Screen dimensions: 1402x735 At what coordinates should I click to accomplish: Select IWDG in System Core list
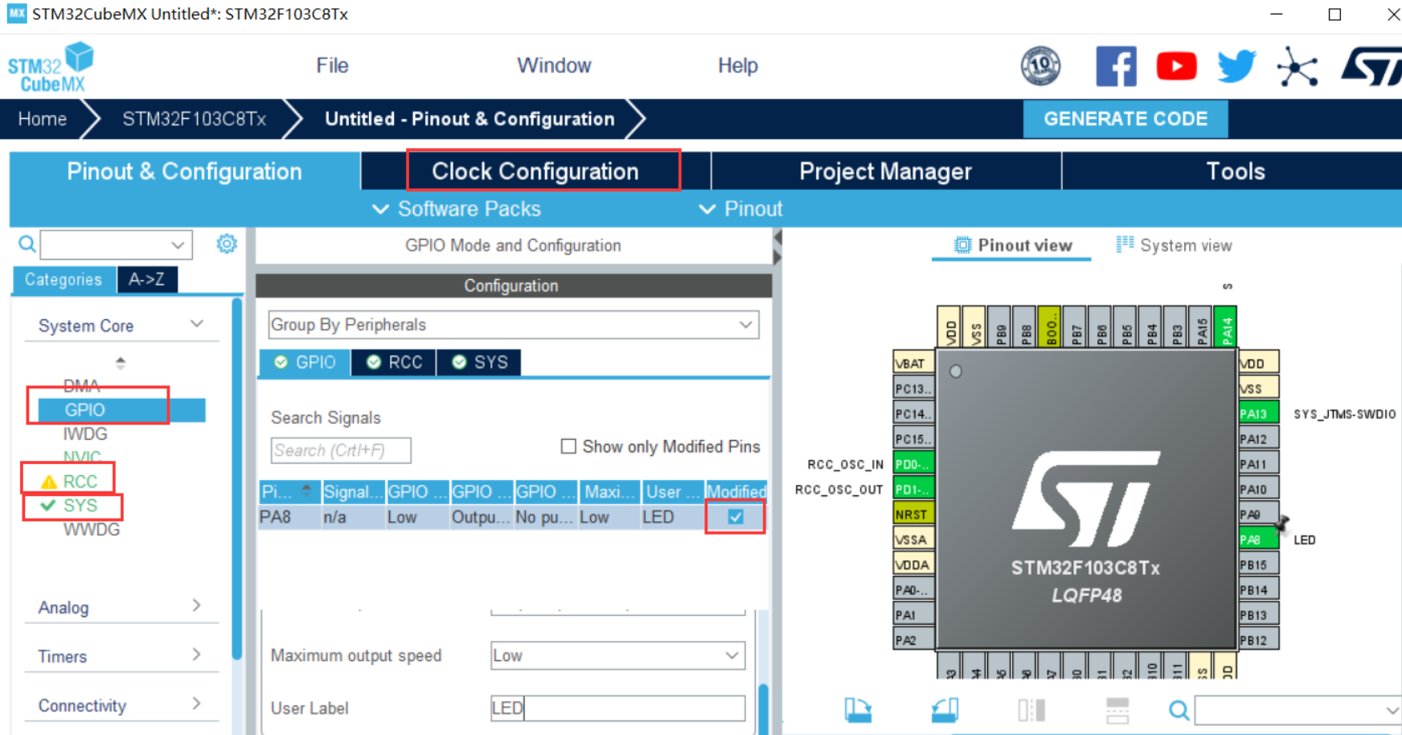(85, 433)
